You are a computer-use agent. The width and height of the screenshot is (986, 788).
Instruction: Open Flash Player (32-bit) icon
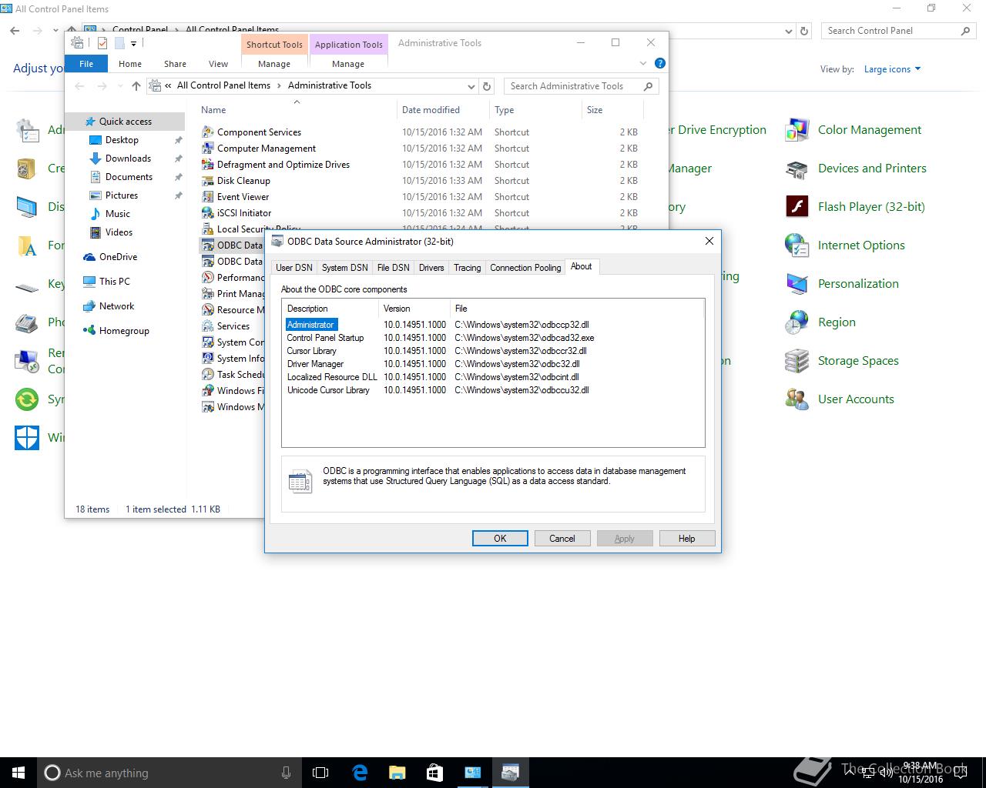(x=797, y=207)
